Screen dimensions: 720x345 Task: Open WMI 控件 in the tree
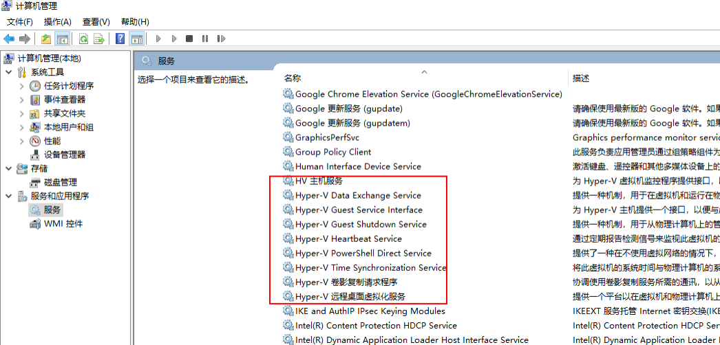[x=63, y=223]
